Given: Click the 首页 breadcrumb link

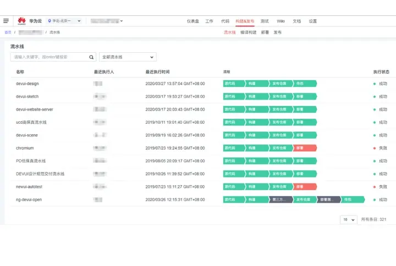Looking at the screenshot, I should [8, 32].
